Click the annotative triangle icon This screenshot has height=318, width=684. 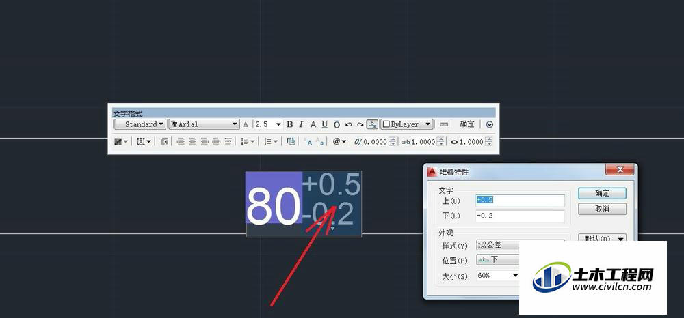click(x=245, y=124)
